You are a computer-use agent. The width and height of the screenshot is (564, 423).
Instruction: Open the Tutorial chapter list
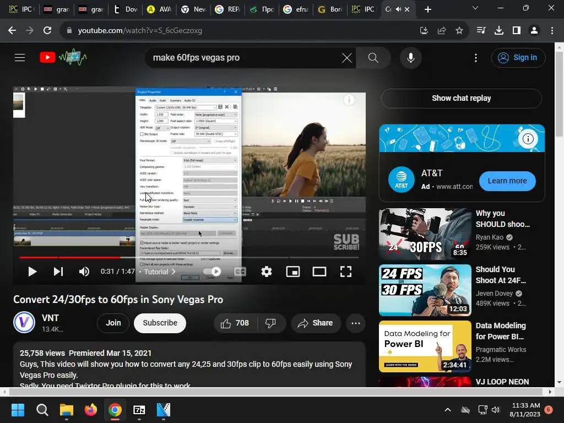pos(160,272)
